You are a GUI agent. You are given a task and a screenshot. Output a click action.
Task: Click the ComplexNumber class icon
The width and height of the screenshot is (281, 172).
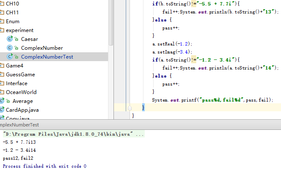10,48
